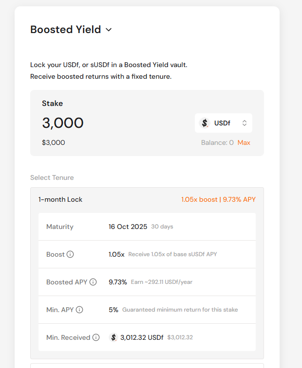The image size is (302, 368).
Task: Click the 1.05x boost 9.73% APY label
Action: coord(218,199)
